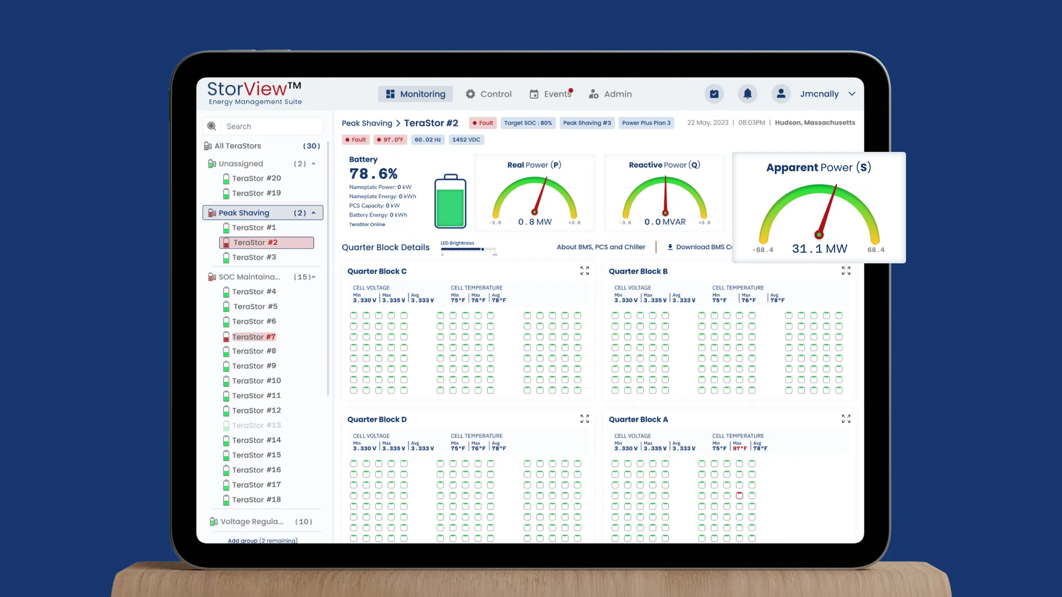The height and width of the screenshot is (597, 1062).
Task: Click the large green battery icon
Action: pyautogui.click(x=450, y=201)
